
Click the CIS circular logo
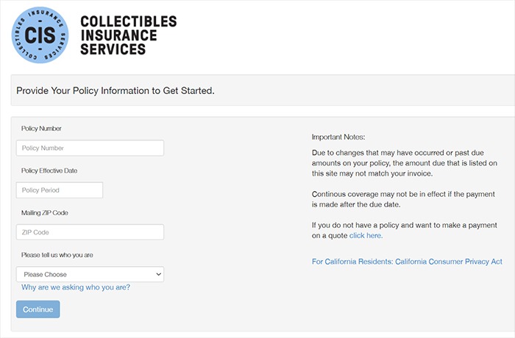point(40,35)
